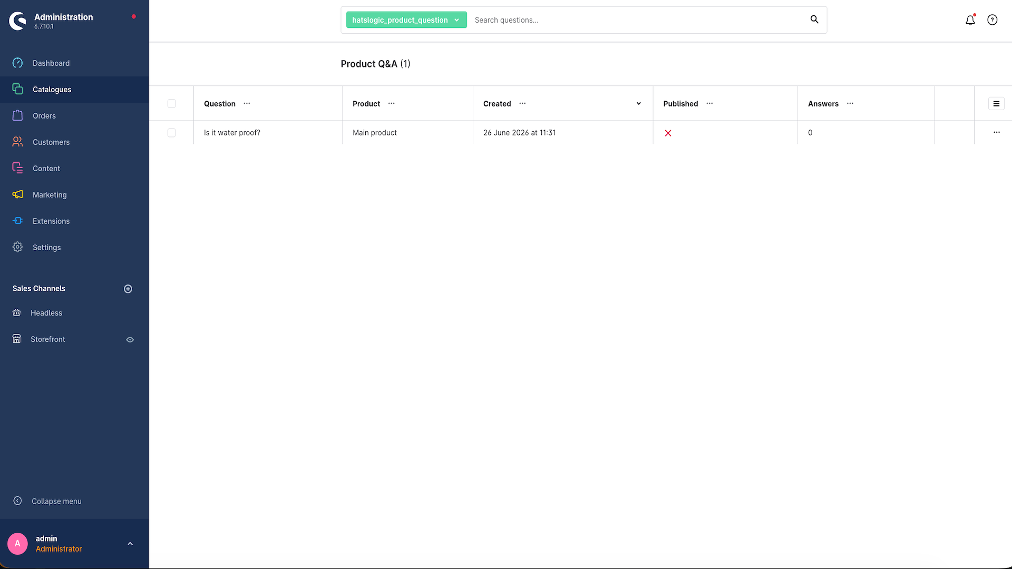
Task: Open the Question column options menu
Action: (247, 103)
